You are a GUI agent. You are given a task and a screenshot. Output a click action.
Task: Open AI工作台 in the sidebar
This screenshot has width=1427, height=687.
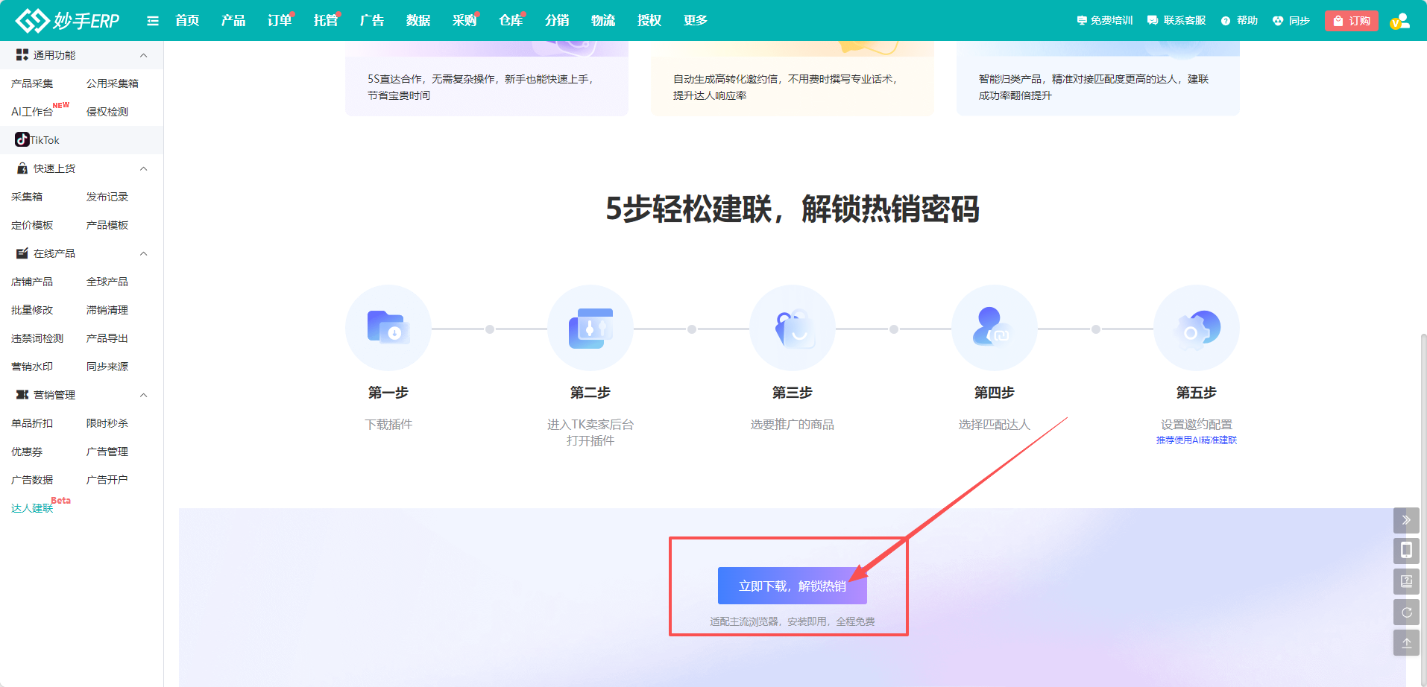(x=32, y=112)
